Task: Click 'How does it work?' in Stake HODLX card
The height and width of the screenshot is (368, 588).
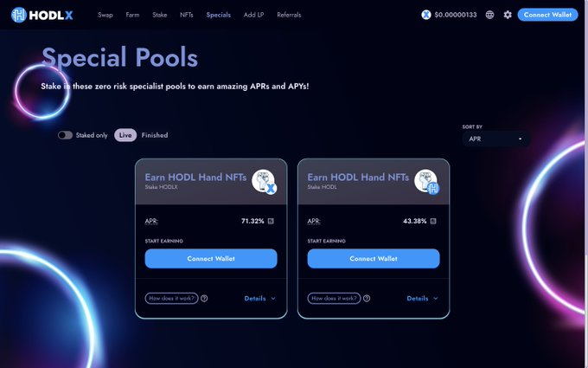Action: tap(171, 298)
